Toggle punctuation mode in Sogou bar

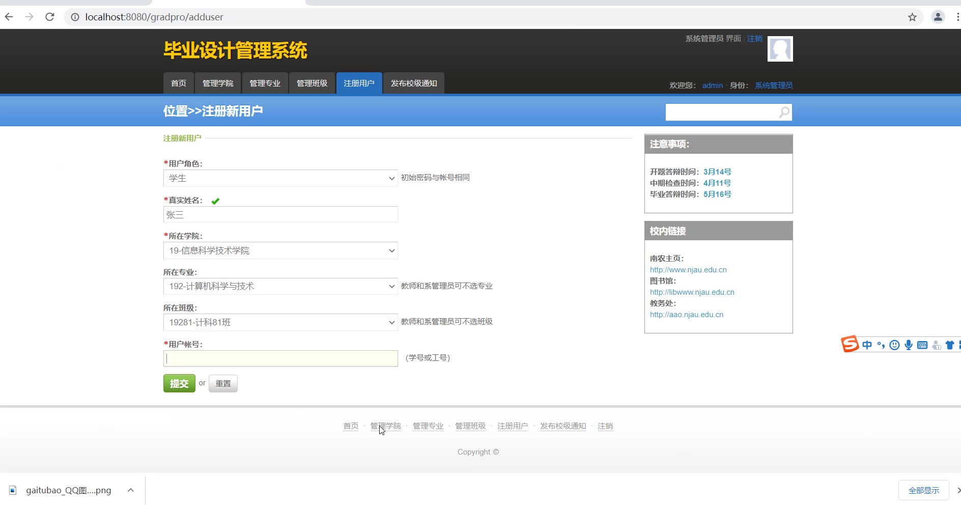pyautogui.click(x=881, y=345)
